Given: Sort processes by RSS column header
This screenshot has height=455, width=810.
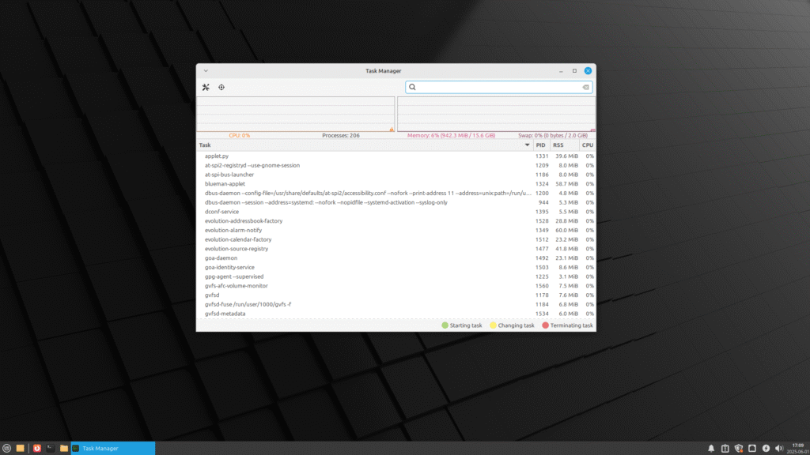Looking at the screenshot, I should pyautogui.click(x=565, y=145).
